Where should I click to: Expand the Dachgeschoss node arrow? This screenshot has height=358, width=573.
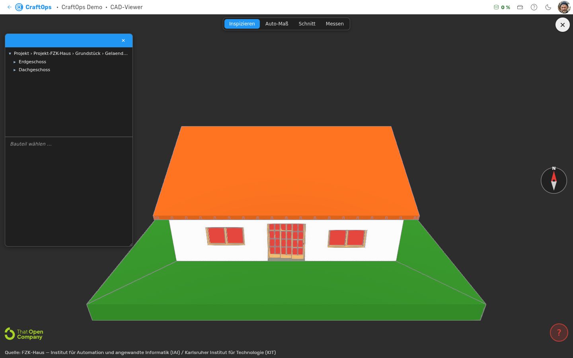[x=15, y=70]
